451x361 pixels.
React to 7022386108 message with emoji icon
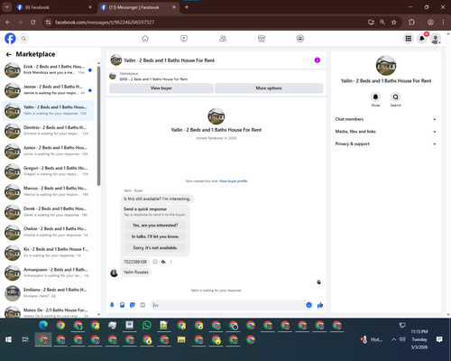(155, 262)
